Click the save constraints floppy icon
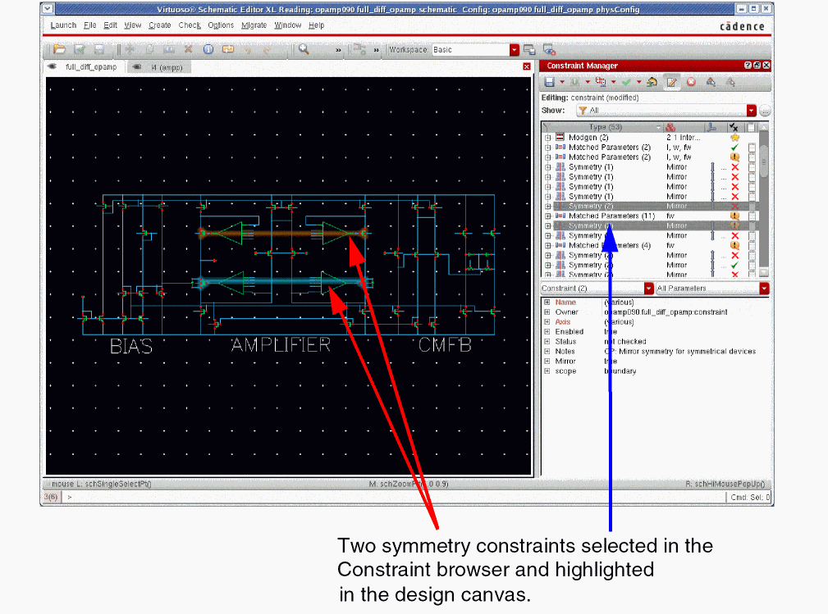Screen dimensions: 828x614 (x=551, y=81)
